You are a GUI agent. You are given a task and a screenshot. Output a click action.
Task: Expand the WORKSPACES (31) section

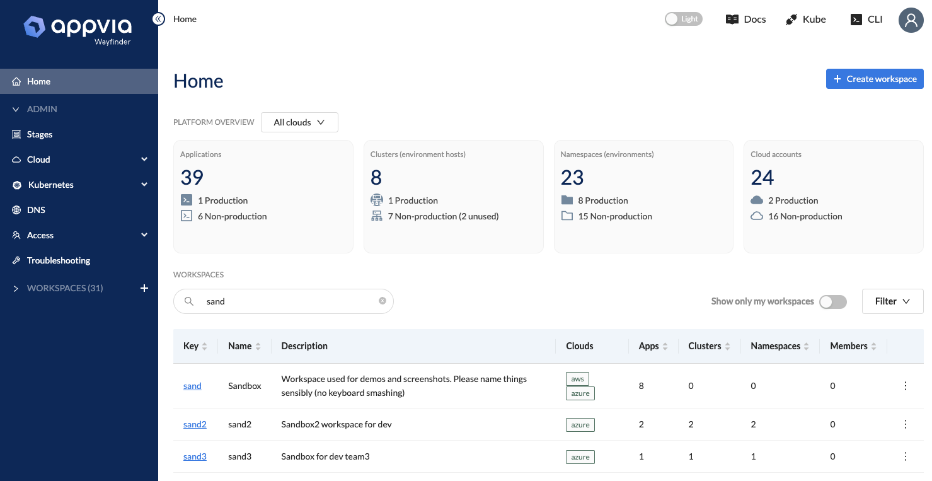(x=16, y=288)
